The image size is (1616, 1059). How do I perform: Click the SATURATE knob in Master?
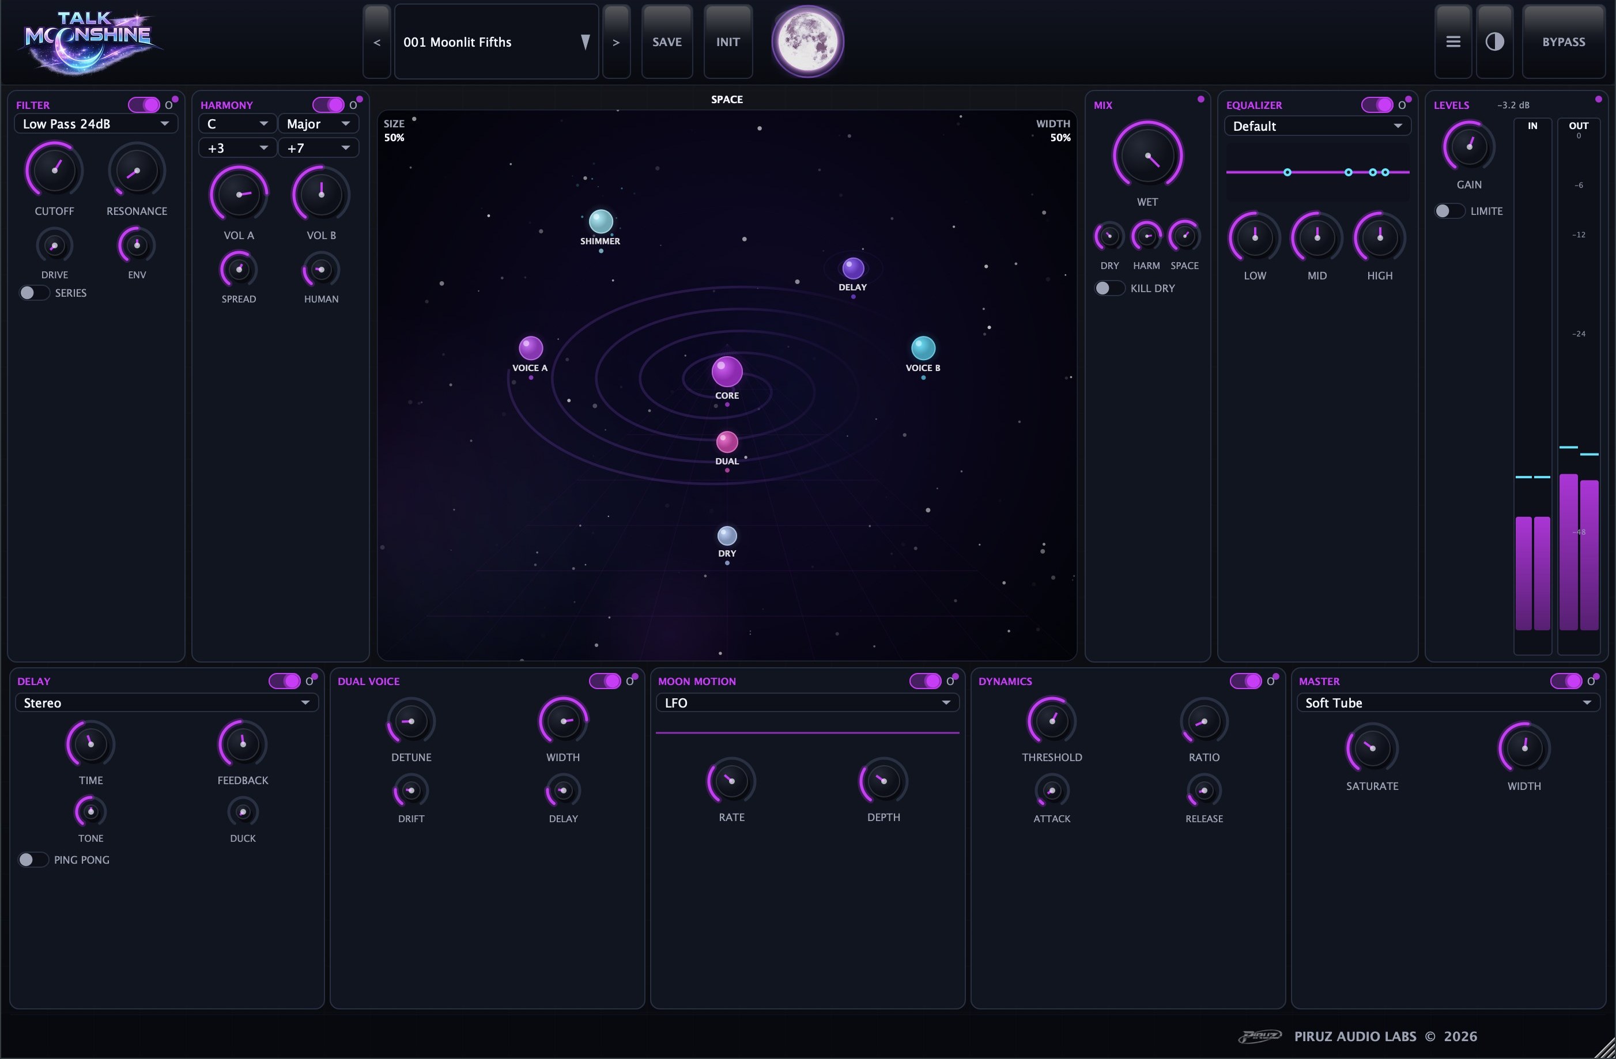(x=1372, y=748)
